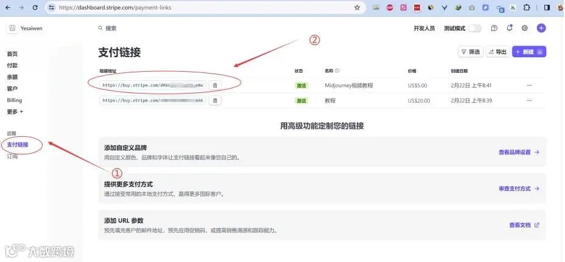This screenshot has height=262, width=565.
Task: Go back with browser back arrow
Action: [7, 7]
